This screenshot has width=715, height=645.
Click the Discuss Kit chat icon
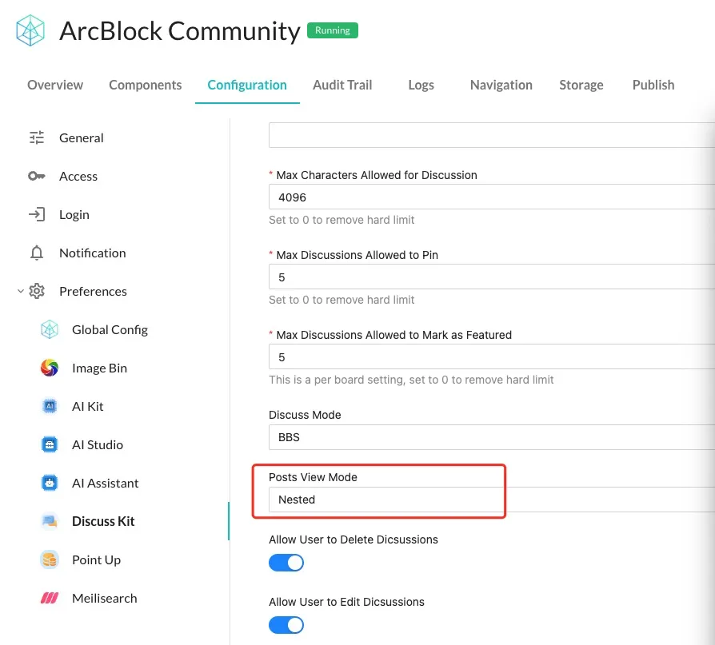tap(50, 521)
